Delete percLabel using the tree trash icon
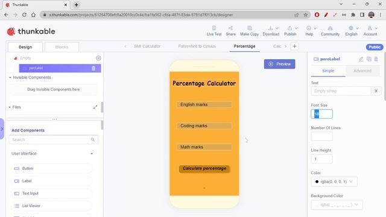 click(93, 68)
